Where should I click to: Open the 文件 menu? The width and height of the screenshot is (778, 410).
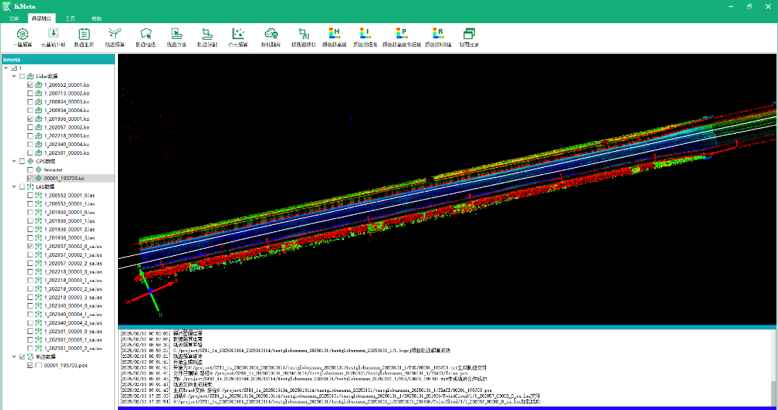pos(14,18)
